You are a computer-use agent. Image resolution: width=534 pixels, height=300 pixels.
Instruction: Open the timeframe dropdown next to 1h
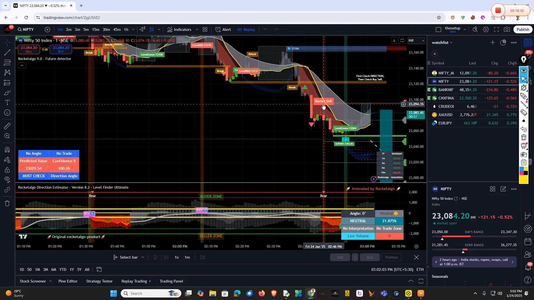[x=133, y=29]
